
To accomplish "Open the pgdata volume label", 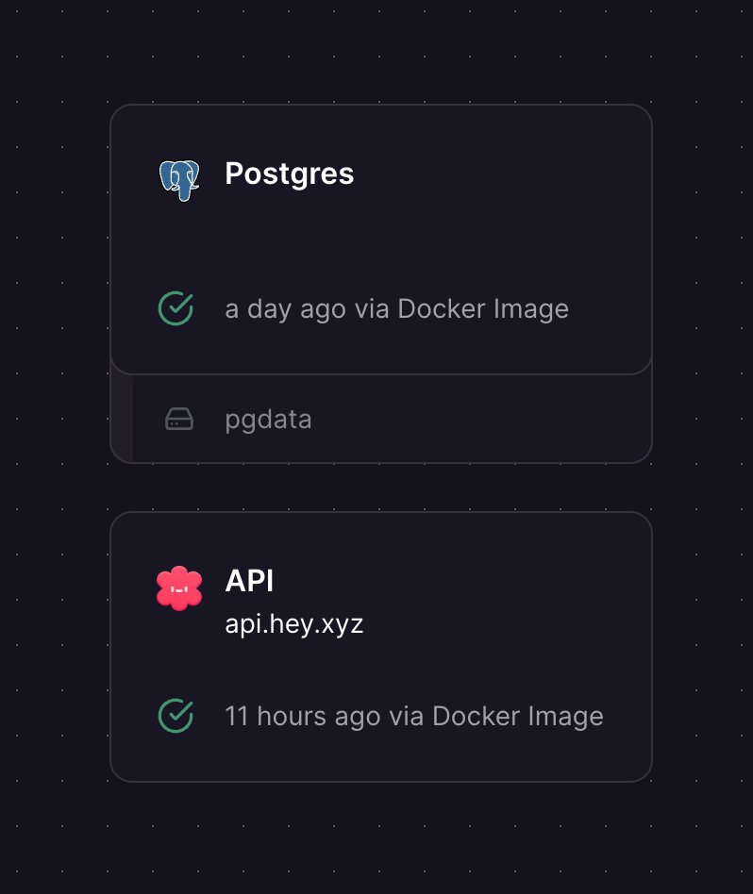I will pos(268,419).
